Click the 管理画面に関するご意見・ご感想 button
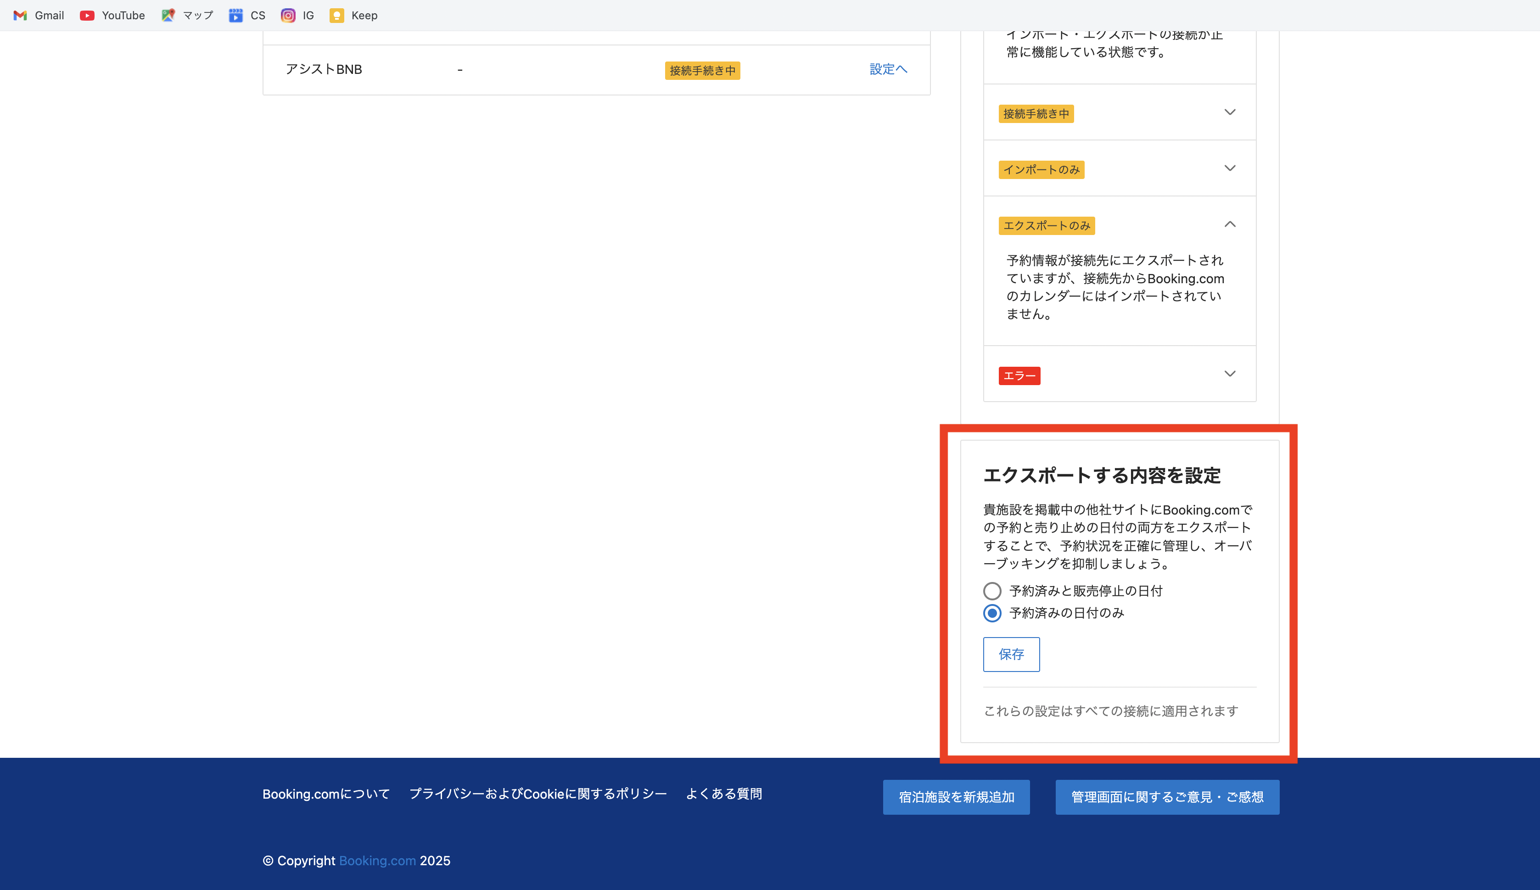The width and height of the screenshot is (1540, 890). (1167, 796)
